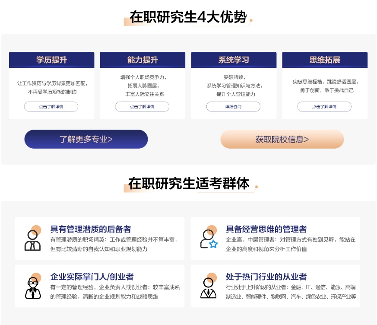Viewport: 377px width, 325px height.
Task: Click the 详细咨询 button under 系统学习
Action: tap(233, 107)
